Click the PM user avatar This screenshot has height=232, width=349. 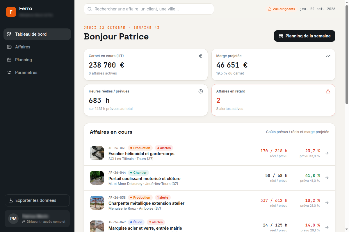pos(13,219)
